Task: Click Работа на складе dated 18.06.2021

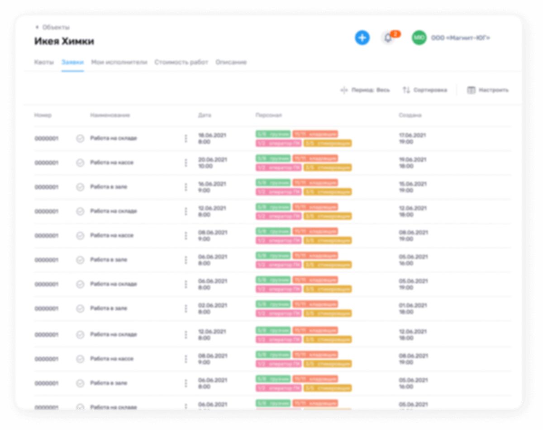Action: 114,138
